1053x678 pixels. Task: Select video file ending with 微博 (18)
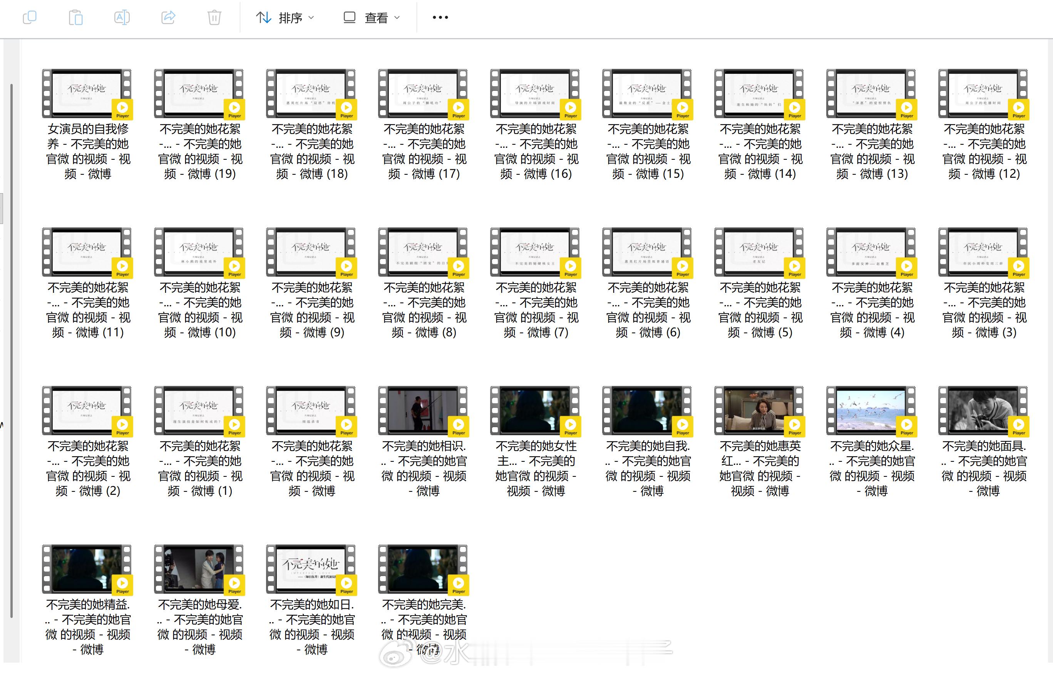click(x=311, y=125)
